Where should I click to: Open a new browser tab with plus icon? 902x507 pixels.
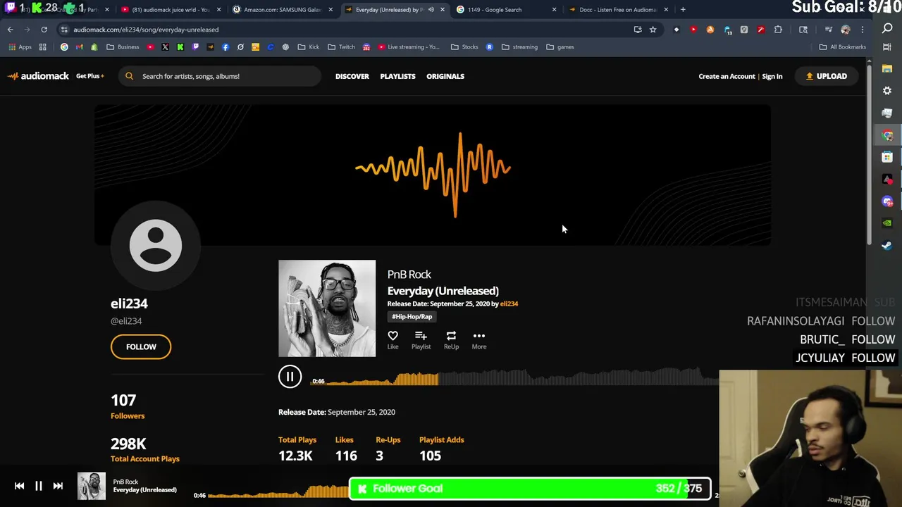coord(683,10)
